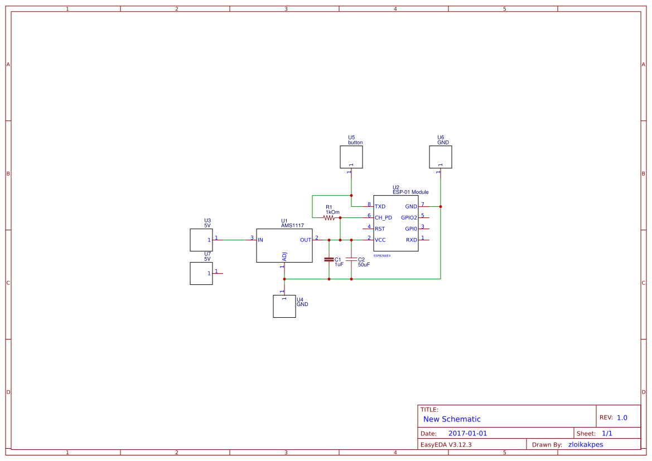Select the GPIO2 pin on U2

pos(409,217)
